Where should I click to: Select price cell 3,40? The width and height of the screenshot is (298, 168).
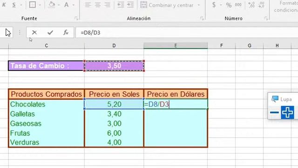(x=114, y=114)
